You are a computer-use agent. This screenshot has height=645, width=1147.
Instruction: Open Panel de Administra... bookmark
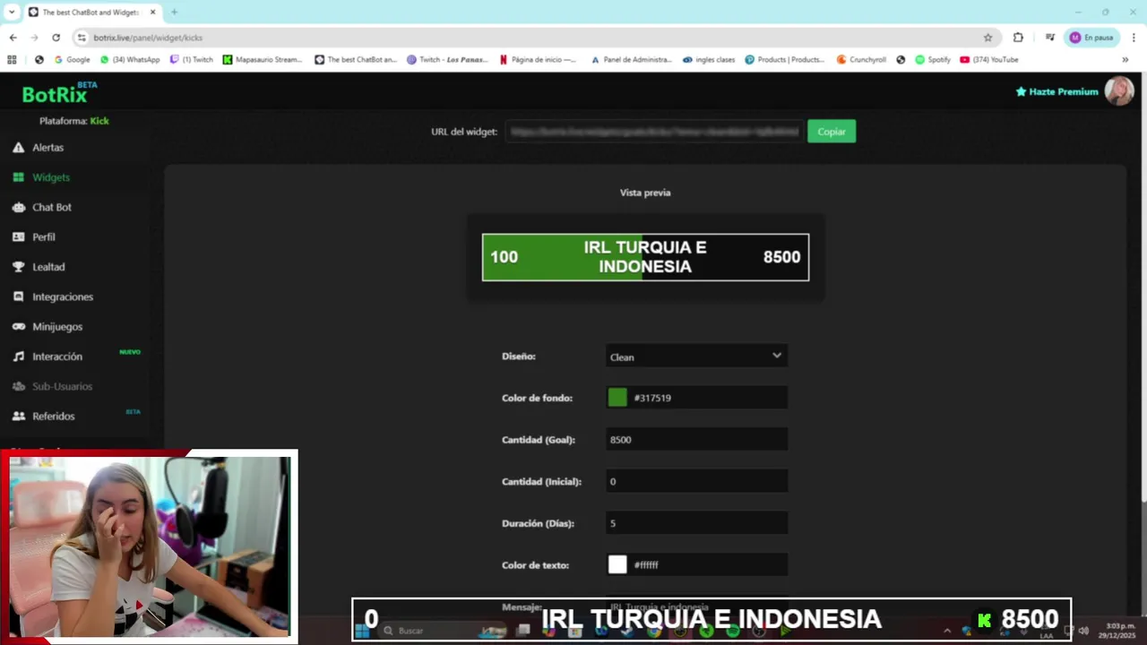632,60
